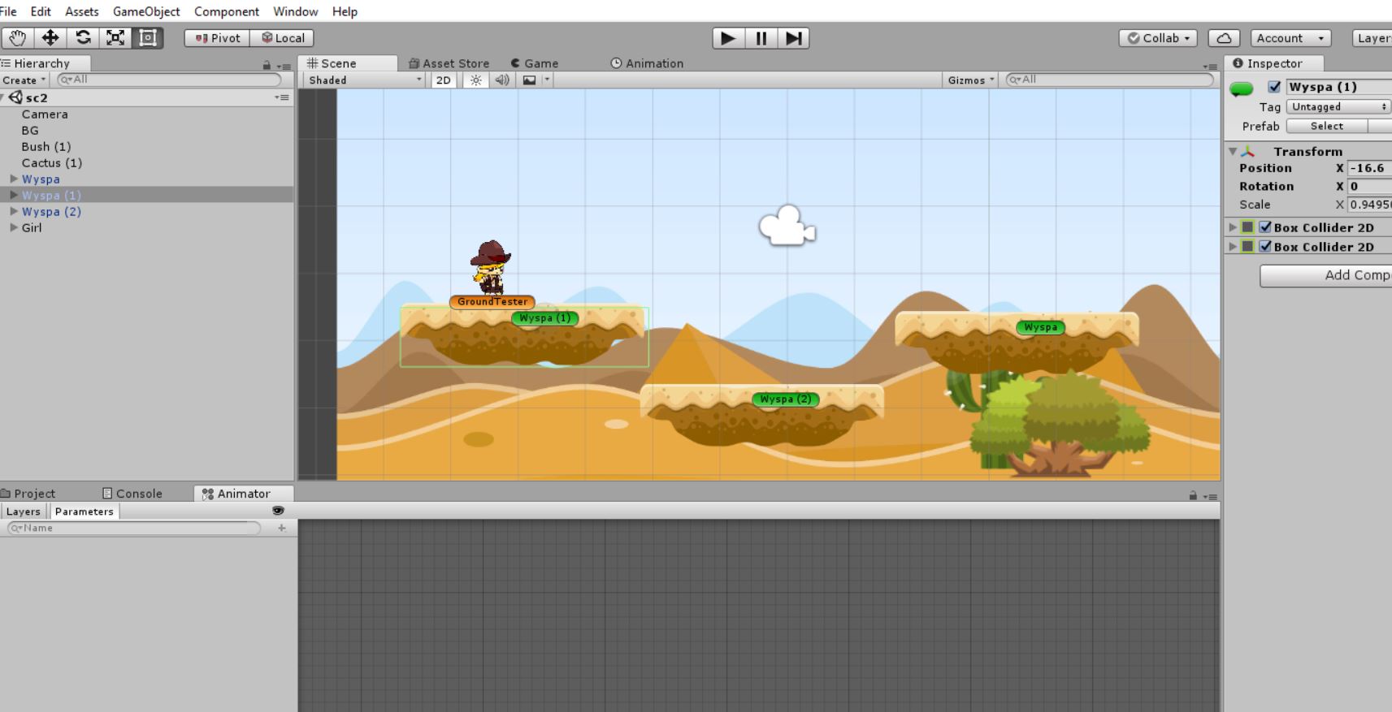This screenshot has width=1392, height=712.
Task: Switch to Animator Layers tab
Action: (24, 511)
